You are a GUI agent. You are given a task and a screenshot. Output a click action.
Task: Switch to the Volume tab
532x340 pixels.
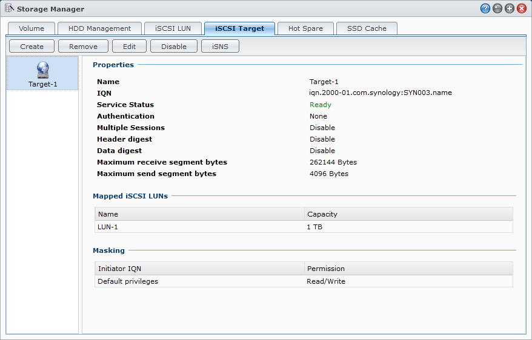pyautogui.click(x=32, y=28)
